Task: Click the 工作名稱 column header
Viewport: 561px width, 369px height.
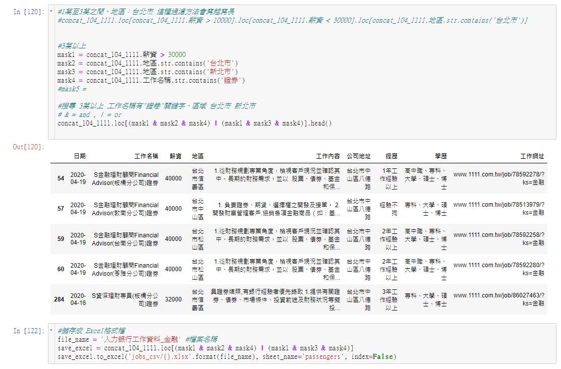Action: tap(146, 156)
